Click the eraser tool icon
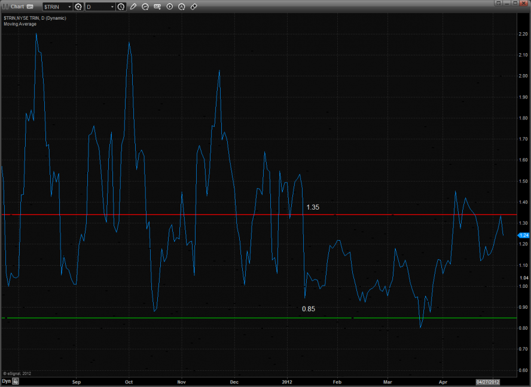 [x=194, y=7]
